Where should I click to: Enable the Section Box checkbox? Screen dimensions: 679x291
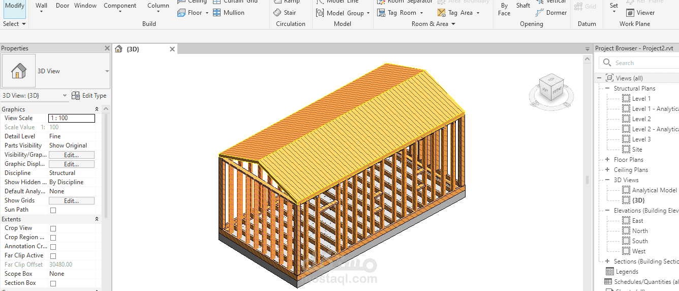pyautogui.click(x=53, y=283)
